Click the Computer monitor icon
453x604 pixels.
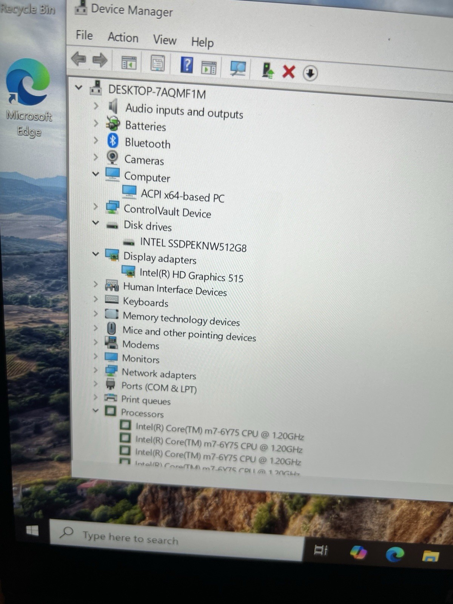(x=112, y=174)
